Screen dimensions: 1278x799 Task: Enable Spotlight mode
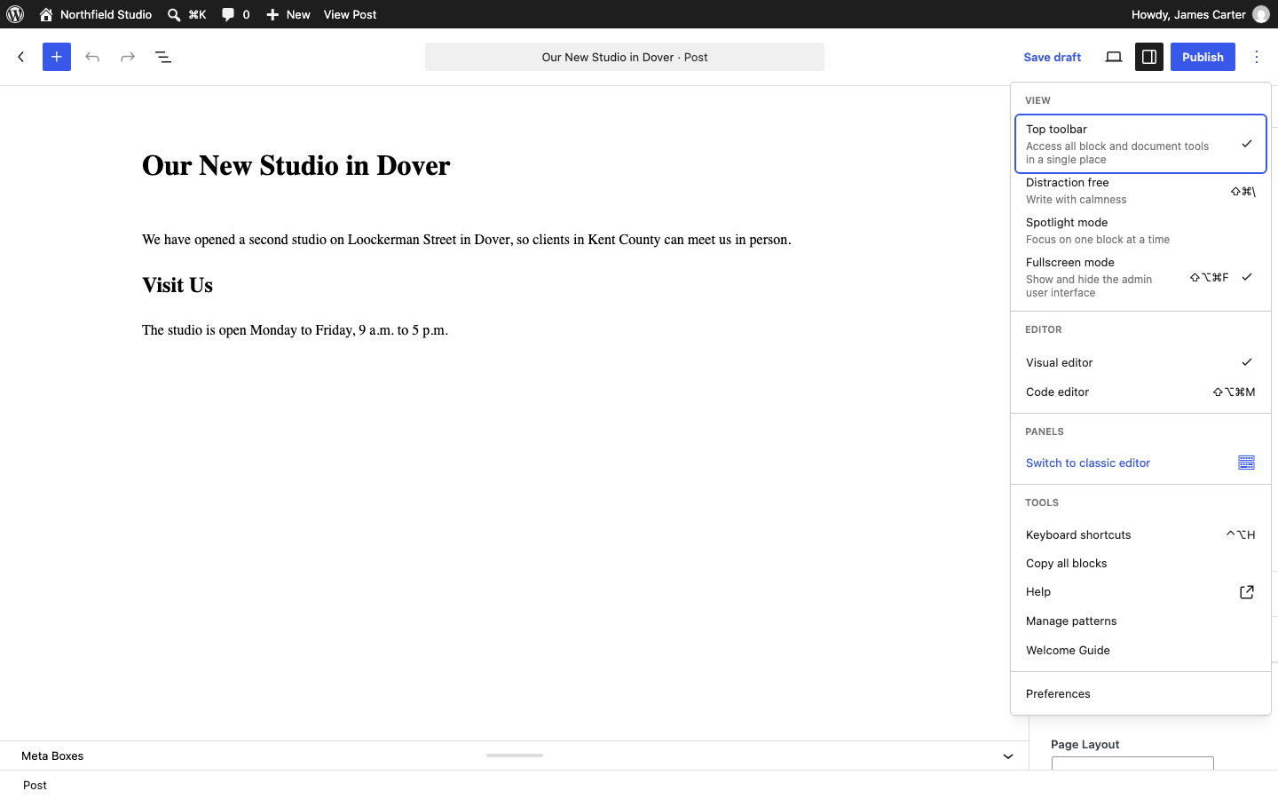pyautogui.click(x=1140, y=231)
